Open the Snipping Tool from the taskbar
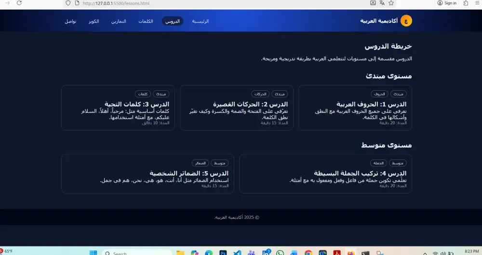This screenshot has width=482, height=255. [x=380, y=253]
